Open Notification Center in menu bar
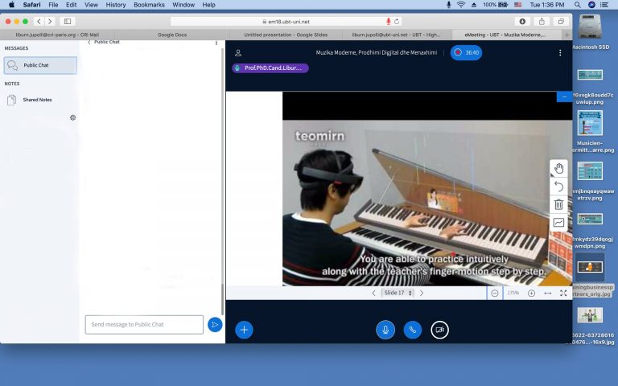618x386 pixels. point(604,5)
